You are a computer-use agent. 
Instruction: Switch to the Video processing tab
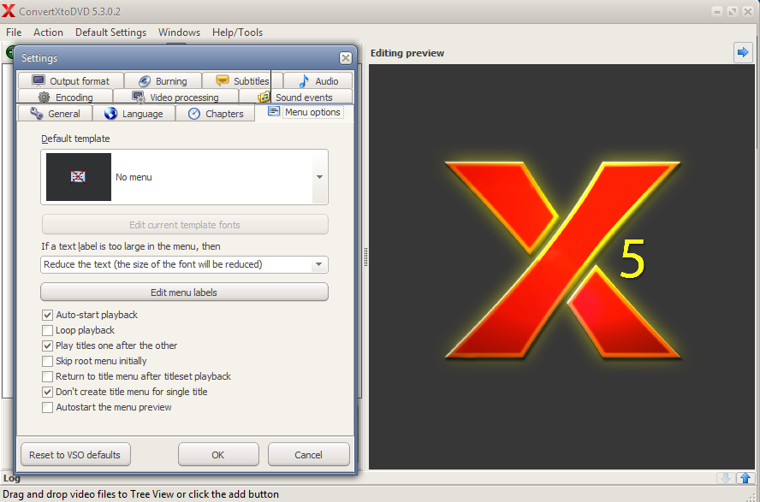click(176, 97)
